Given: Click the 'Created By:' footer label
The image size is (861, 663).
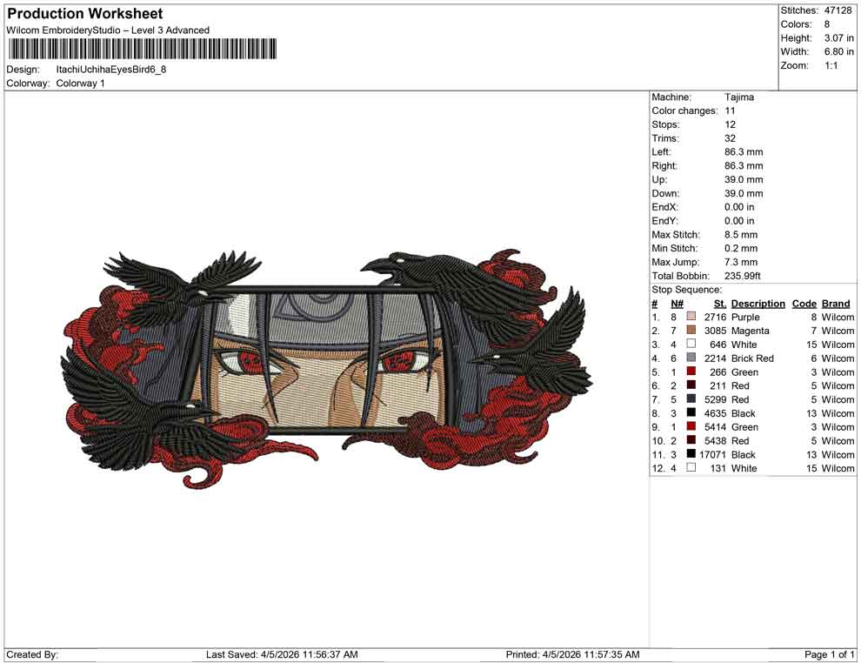Looking at the screenshot, I should coord(32,654).
